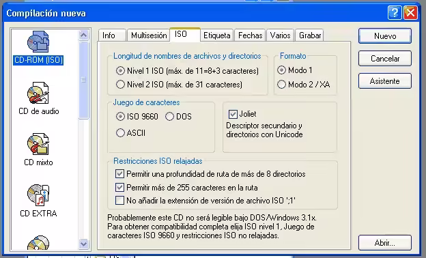Click 'Longitud de nombres de archivos y directorios' label
Viewport: 426px width, 258px height.
coord(187,56)
